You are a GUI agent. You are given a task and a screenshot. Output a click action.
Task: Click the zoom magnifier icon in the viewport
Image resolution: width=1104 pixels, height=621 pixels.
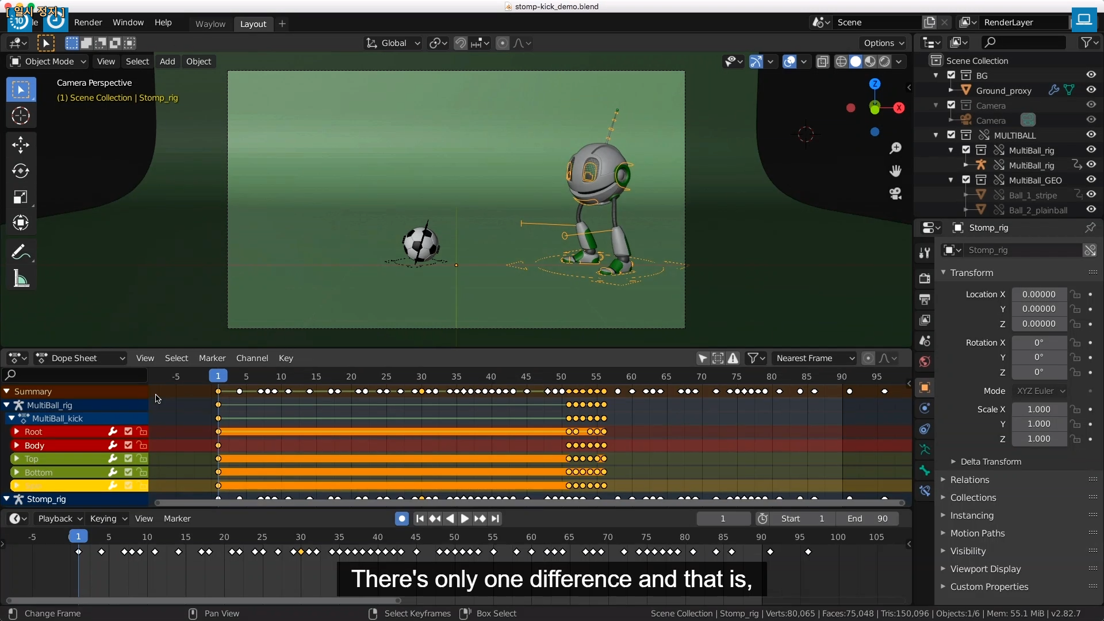[x=895, y=148]
